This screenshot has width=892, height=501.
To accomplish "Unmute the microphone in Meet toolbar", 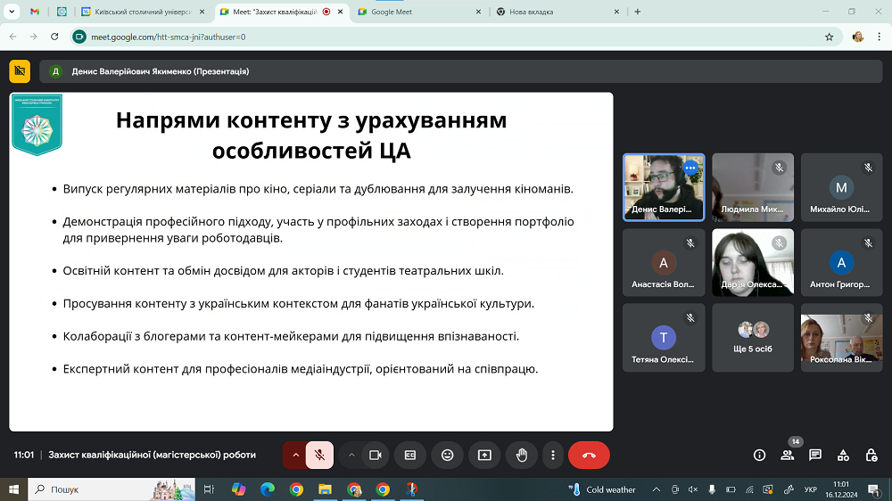I will tap(318, 455).
